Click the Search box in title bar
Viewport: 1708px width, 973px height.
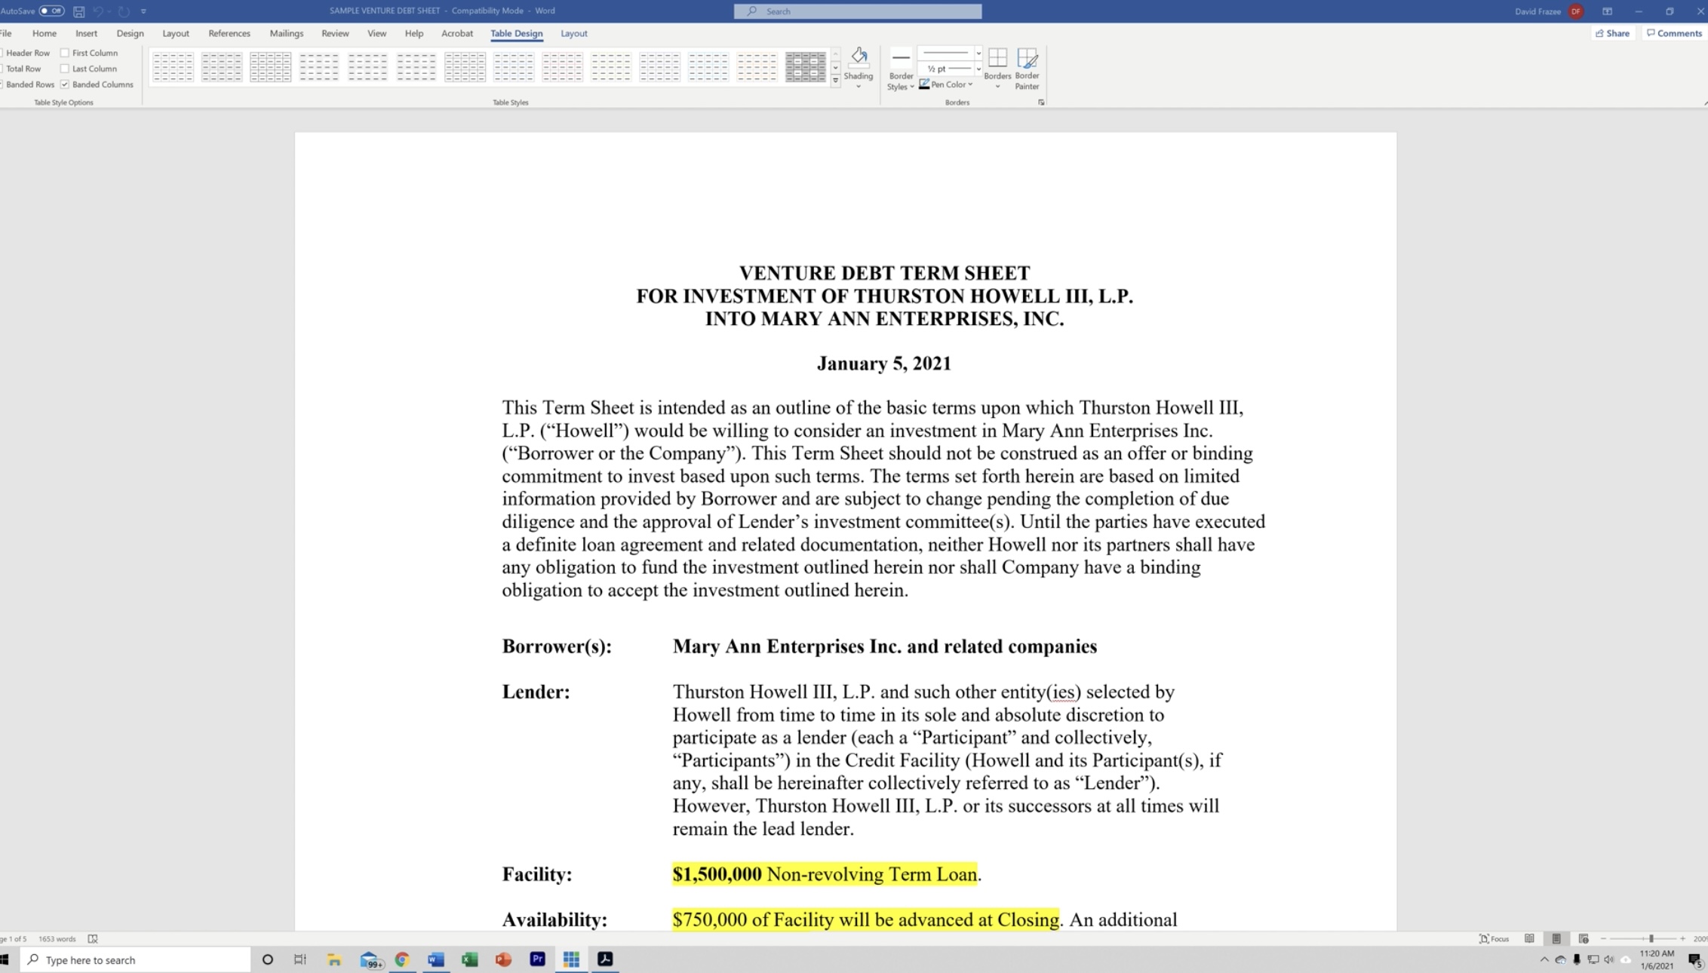(x=858, y=11)
